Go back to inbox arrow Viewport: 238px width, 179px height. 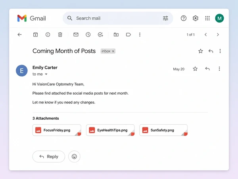(19, 34)
